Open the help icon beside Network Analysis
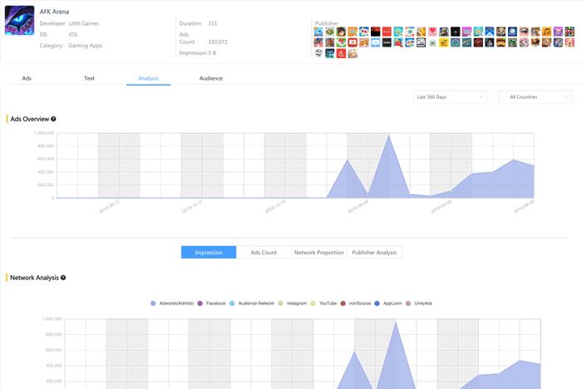582x389 pixels. (x=63, y=278)
